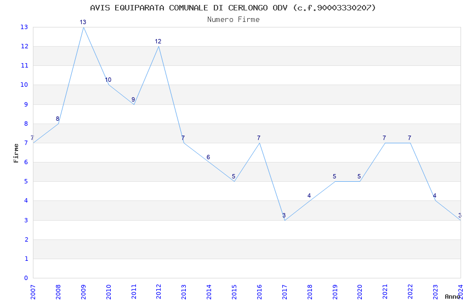The height and width of the screenshot is (302, 466).
Task: Select the data point label 4 for 2023
Action: pyautogui.click(x=435, y=195)
